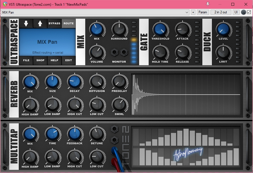
Task: Click the reverb LOW CUT knob
Action: pos(97,105)
